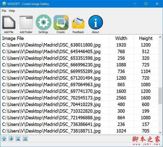163x147 pixels.
Task: Click the Add File icon
Action: [9, 22]
